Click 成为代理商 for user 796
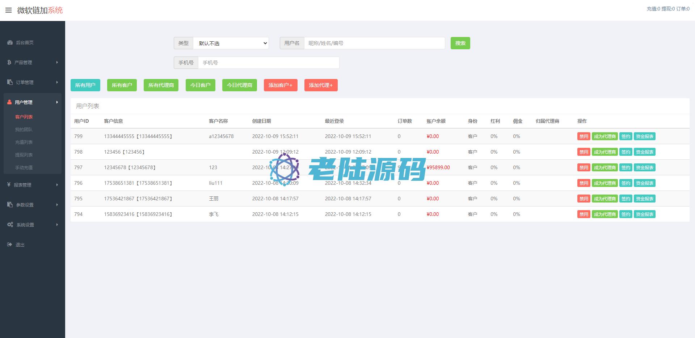Screen dimensions: 695x338 (605, 183)
